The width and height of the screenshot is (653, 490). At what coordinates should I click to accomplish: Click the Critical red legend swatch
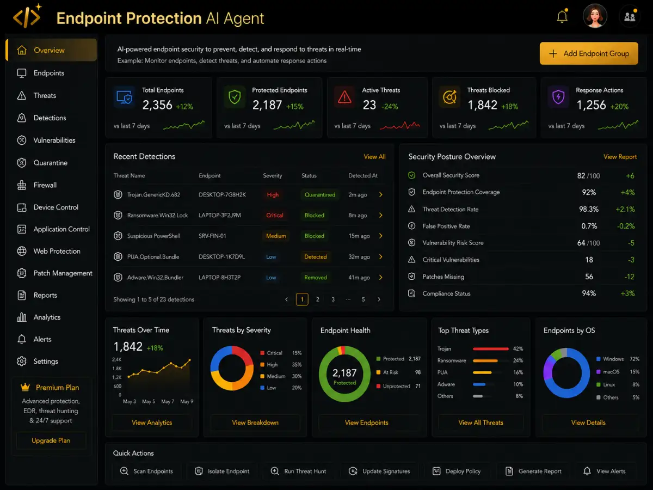click(x=263, y=353)
